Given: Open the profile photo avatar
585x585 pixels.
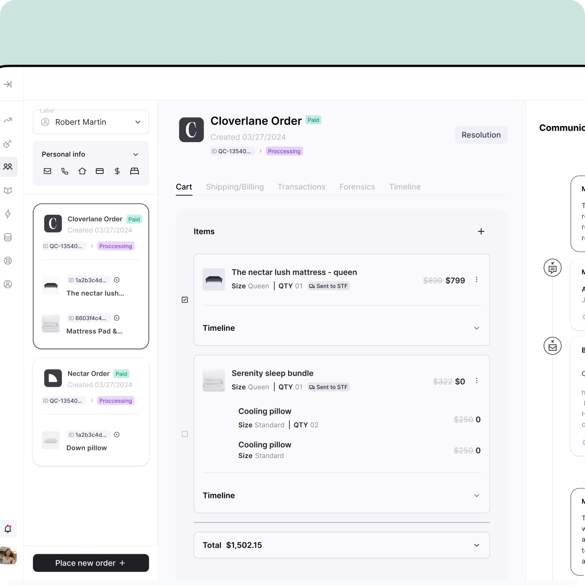Looking at the screenshot, I should point(8,555).
